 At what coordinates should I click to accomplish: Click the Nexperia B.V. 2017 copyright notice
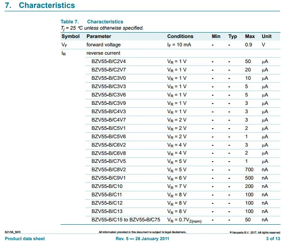coord(255,233)
